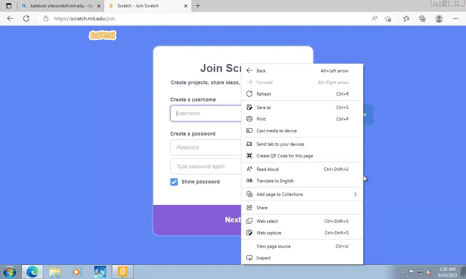Select Translate to English
466x279 pixels.
click(302, 181)
